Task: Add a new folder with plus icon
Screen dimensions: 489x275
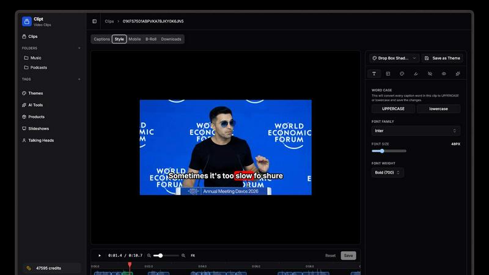Action: pos(79,48)
